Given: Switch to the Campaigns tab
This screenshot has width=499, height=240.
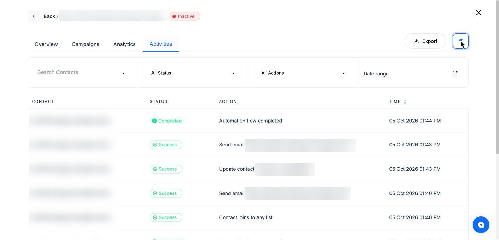Looking at the screenshot, I should click(86, 44).
